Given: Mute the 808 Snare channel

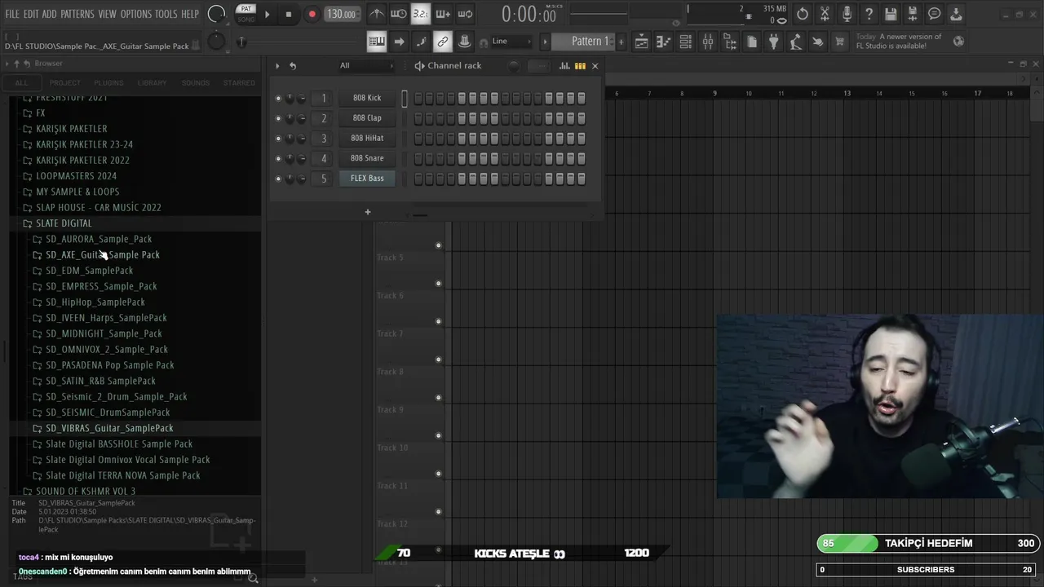Looking at the screenshot, I should (x=278, y=158).
